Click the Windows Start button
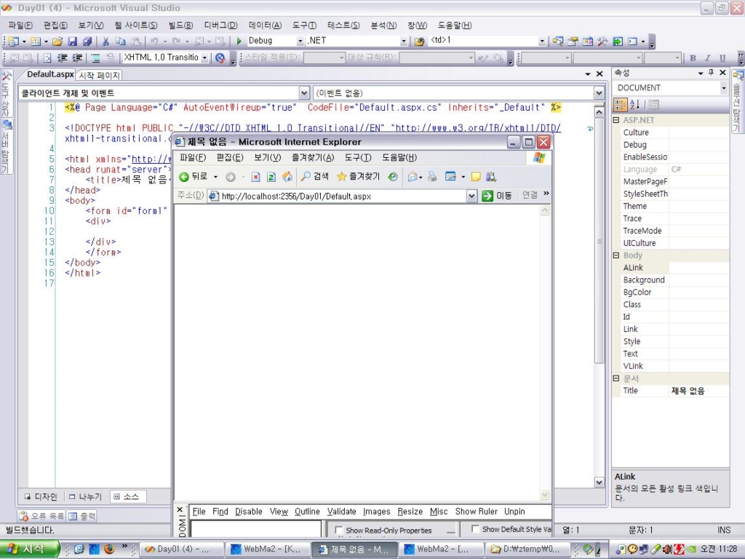This screenshot has height=559, width=745. [29, 549]
